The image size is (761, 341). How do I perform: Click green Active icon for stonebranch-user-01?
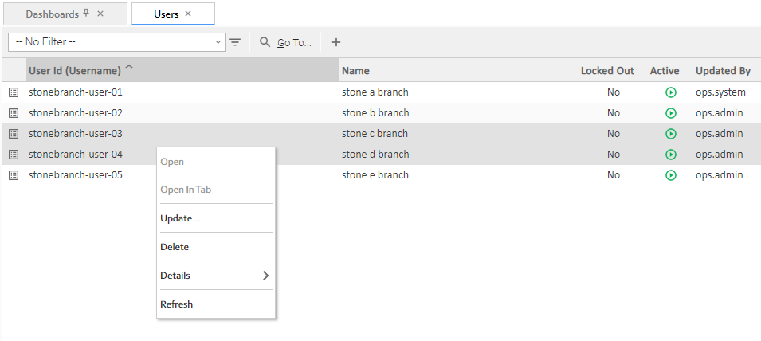[x=670, y=92]
